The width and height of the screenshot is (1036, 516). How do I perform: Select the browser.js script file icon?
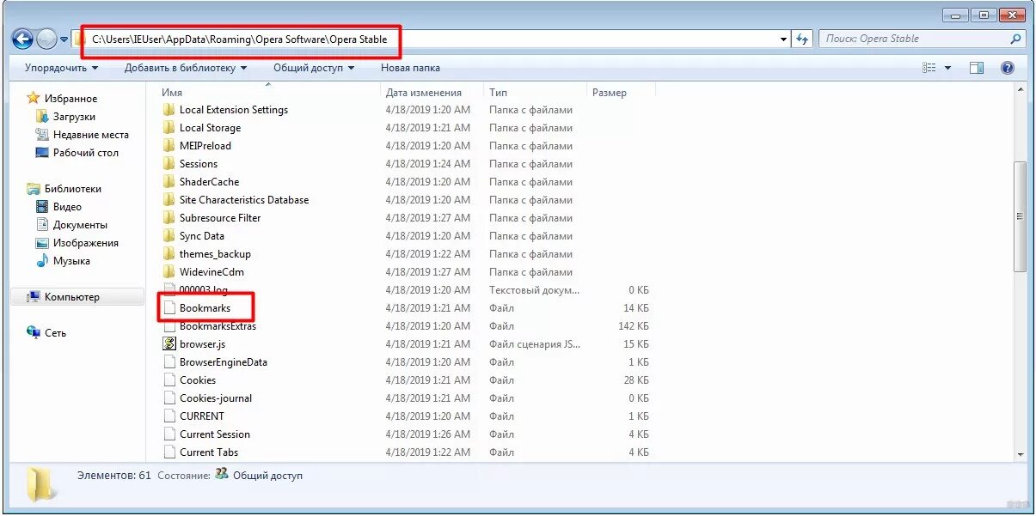(x=169, y=344)
